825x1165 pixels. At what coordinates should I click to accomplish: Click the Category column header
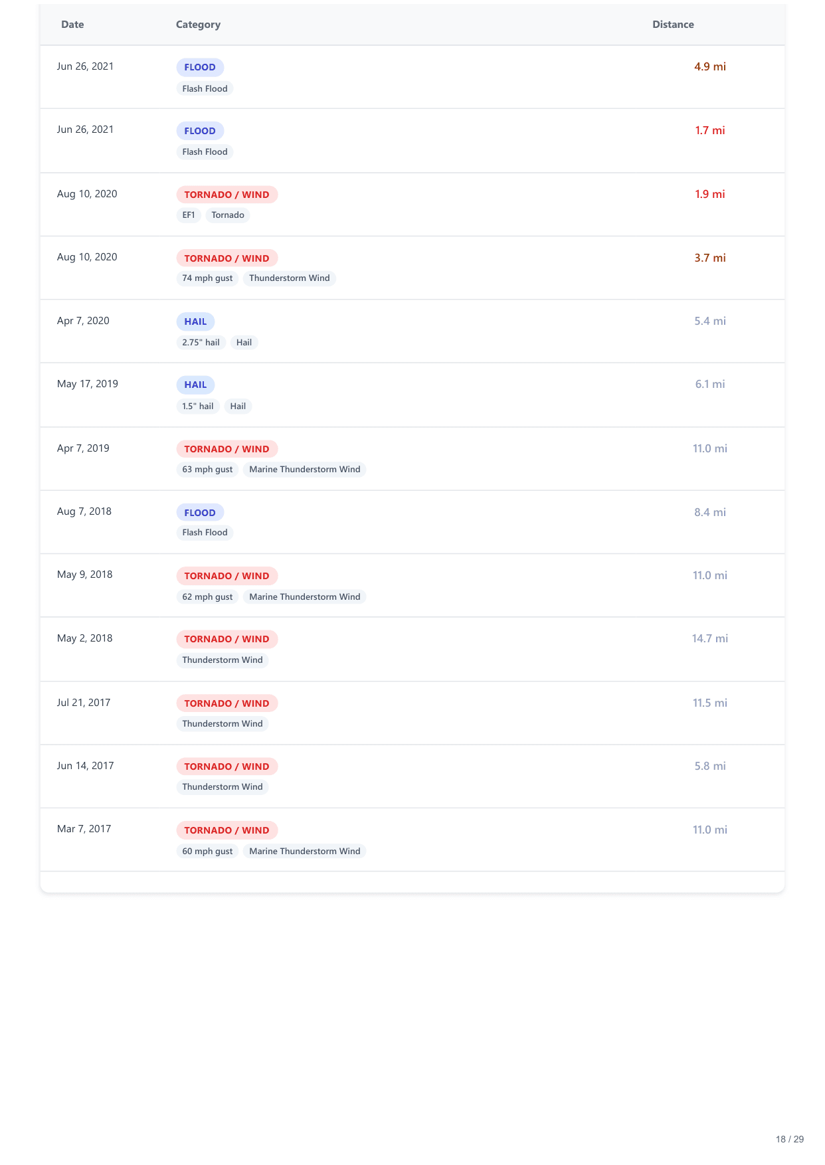(198, 25)
